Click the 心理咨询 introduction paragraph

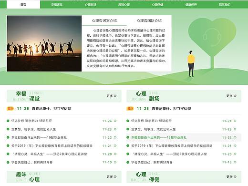click(126, 48)
